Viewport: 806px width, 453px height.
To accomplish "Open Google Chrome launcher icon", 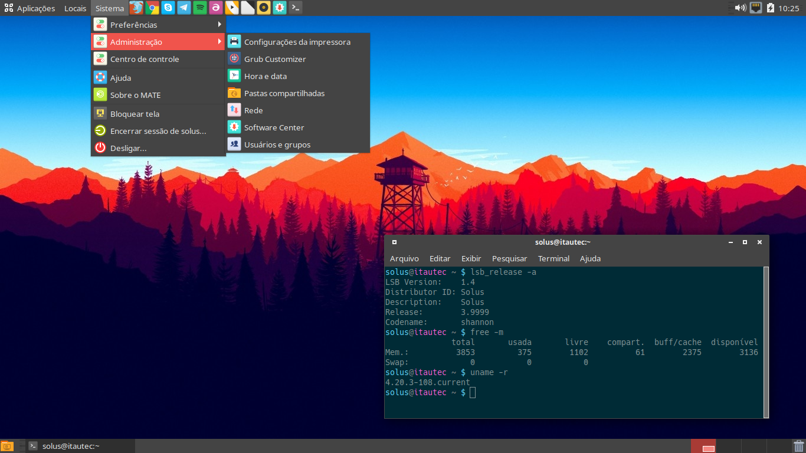I will pos(152,8).
